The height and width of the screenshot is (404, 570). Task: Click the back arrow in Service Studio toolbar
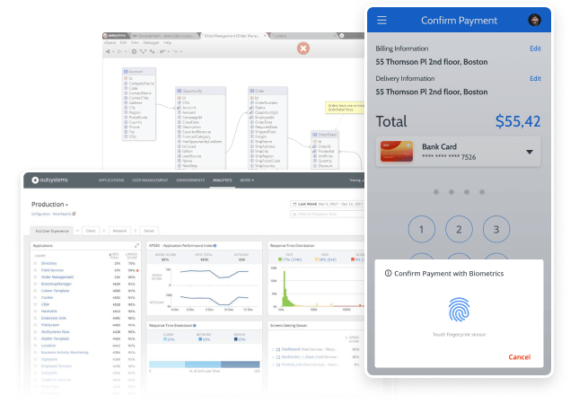[x=108, y=52]
